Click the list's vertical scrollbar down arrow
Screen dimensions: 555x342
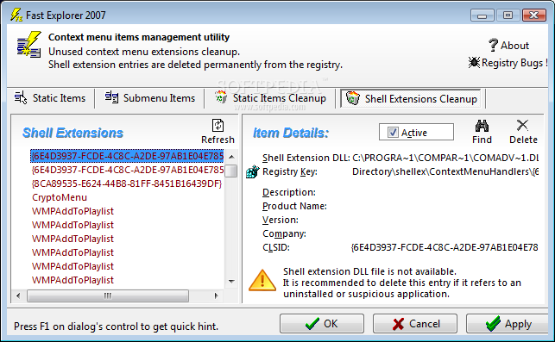(231, 281)
